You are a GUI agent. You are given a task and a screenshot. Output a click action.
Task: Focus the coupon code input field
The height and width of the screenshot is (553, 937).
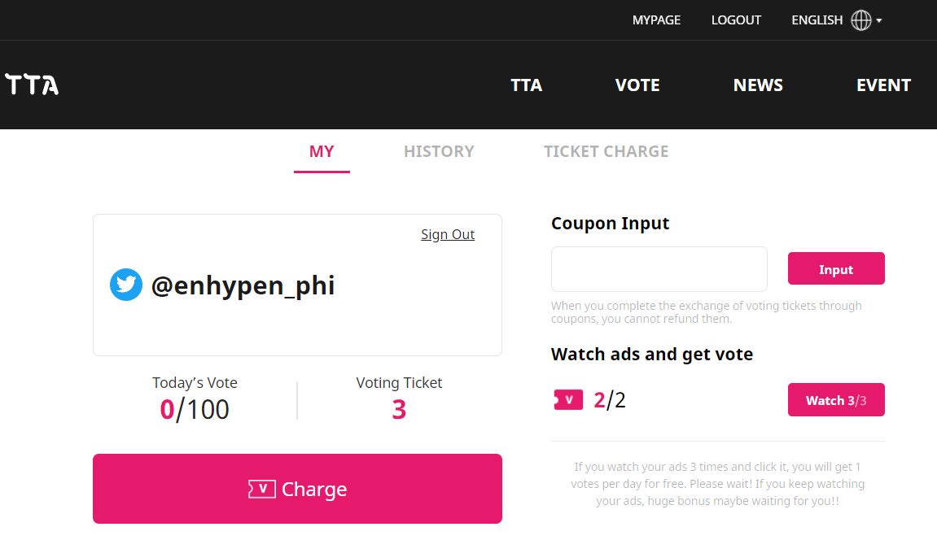(659, 268)
